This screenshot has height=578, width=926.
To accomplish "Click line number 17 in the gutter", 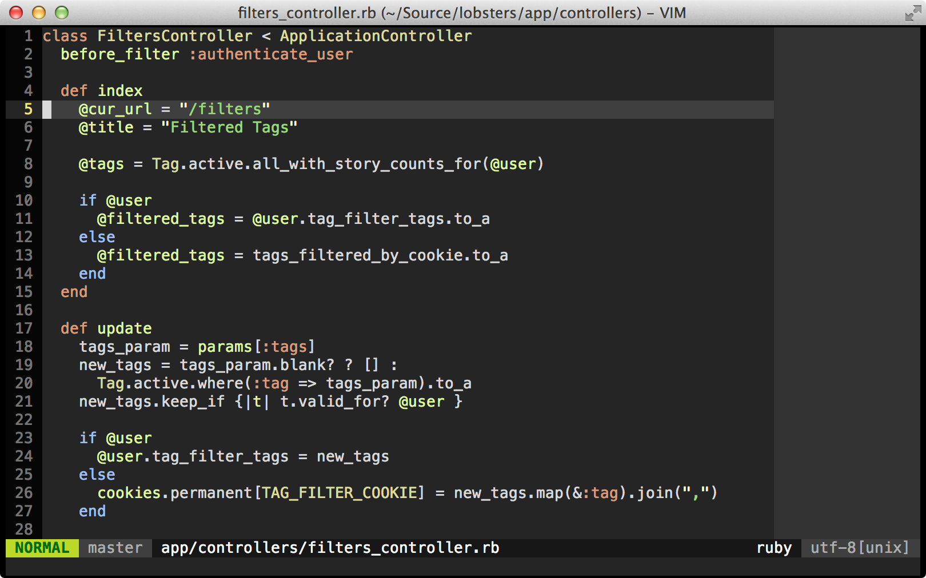I will pos(24,328).
